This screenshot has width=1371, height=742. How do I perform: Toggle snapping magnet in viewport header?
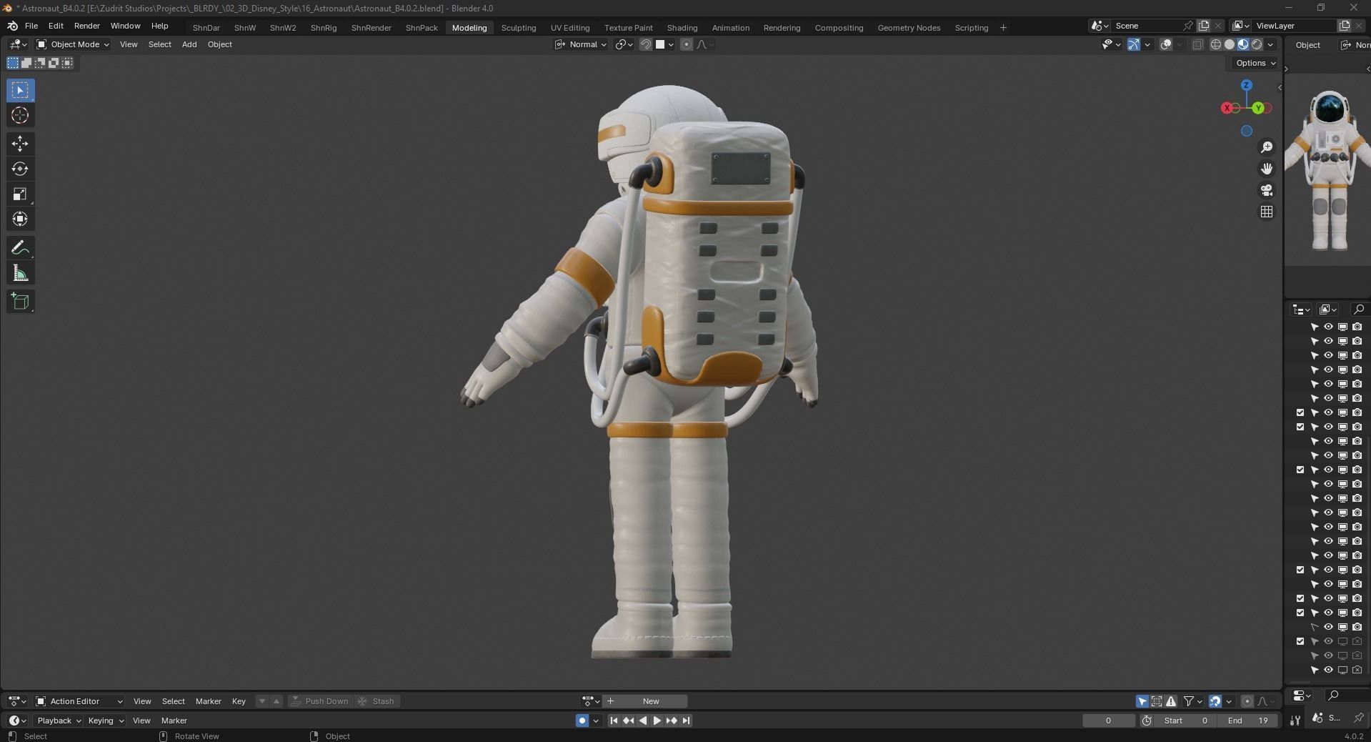click(x=645, y=44)
